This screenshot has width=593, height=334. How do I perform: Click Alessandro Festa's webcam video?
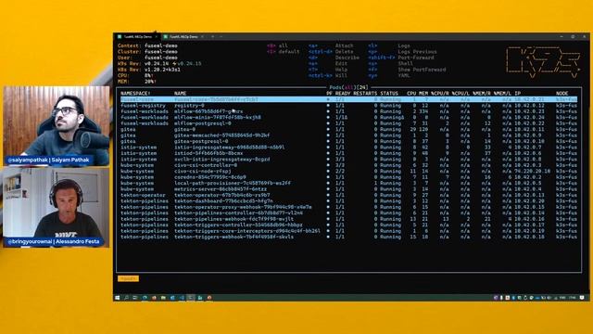[57, 208]
